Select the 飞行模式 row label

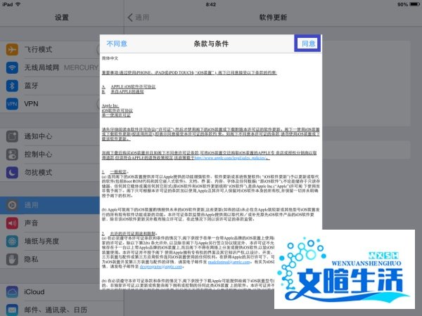pyautogui.click(x=38, y=49)
